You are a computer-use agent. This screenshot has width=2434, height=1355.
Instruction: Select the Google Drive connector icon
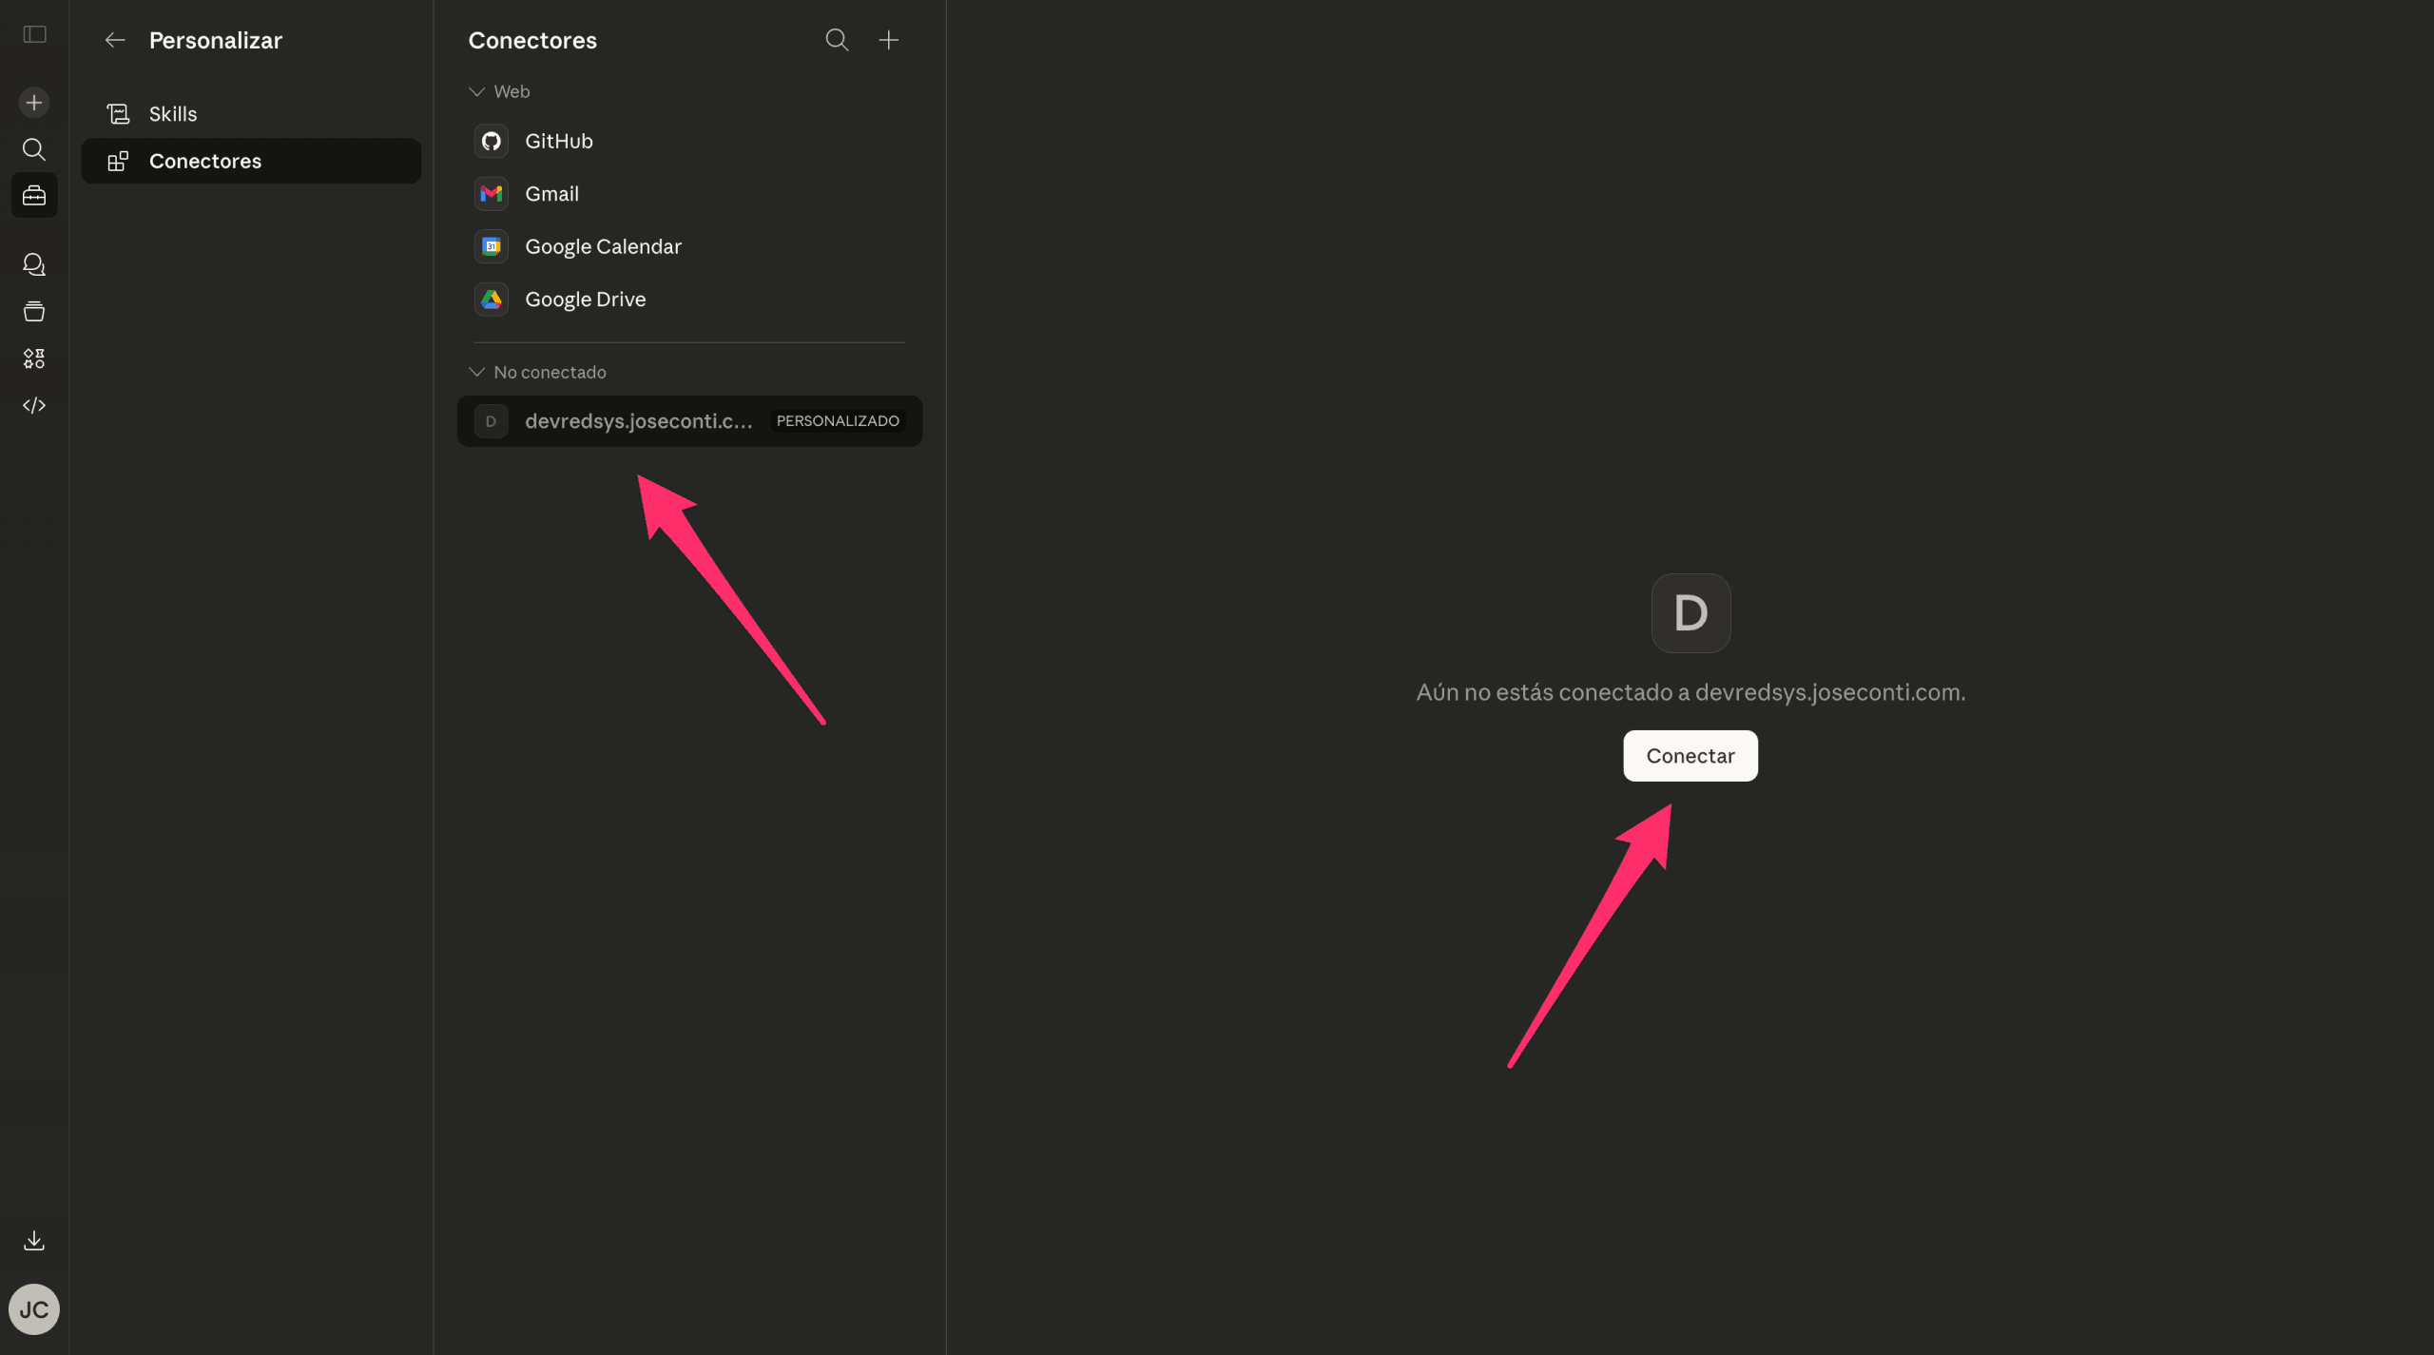click(492, 299)
